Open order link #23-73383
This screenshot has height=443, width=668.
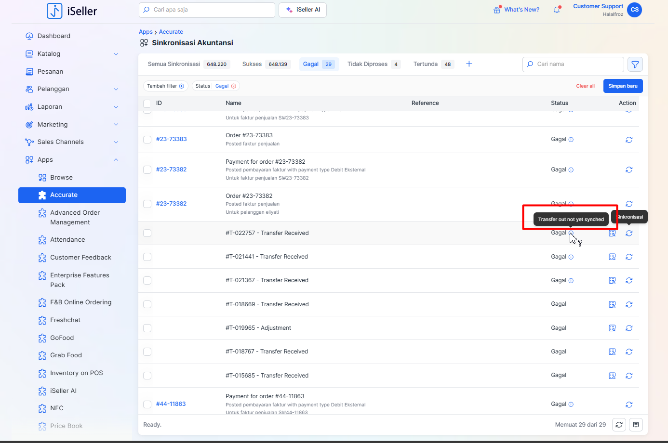click(x=172, y=139)
